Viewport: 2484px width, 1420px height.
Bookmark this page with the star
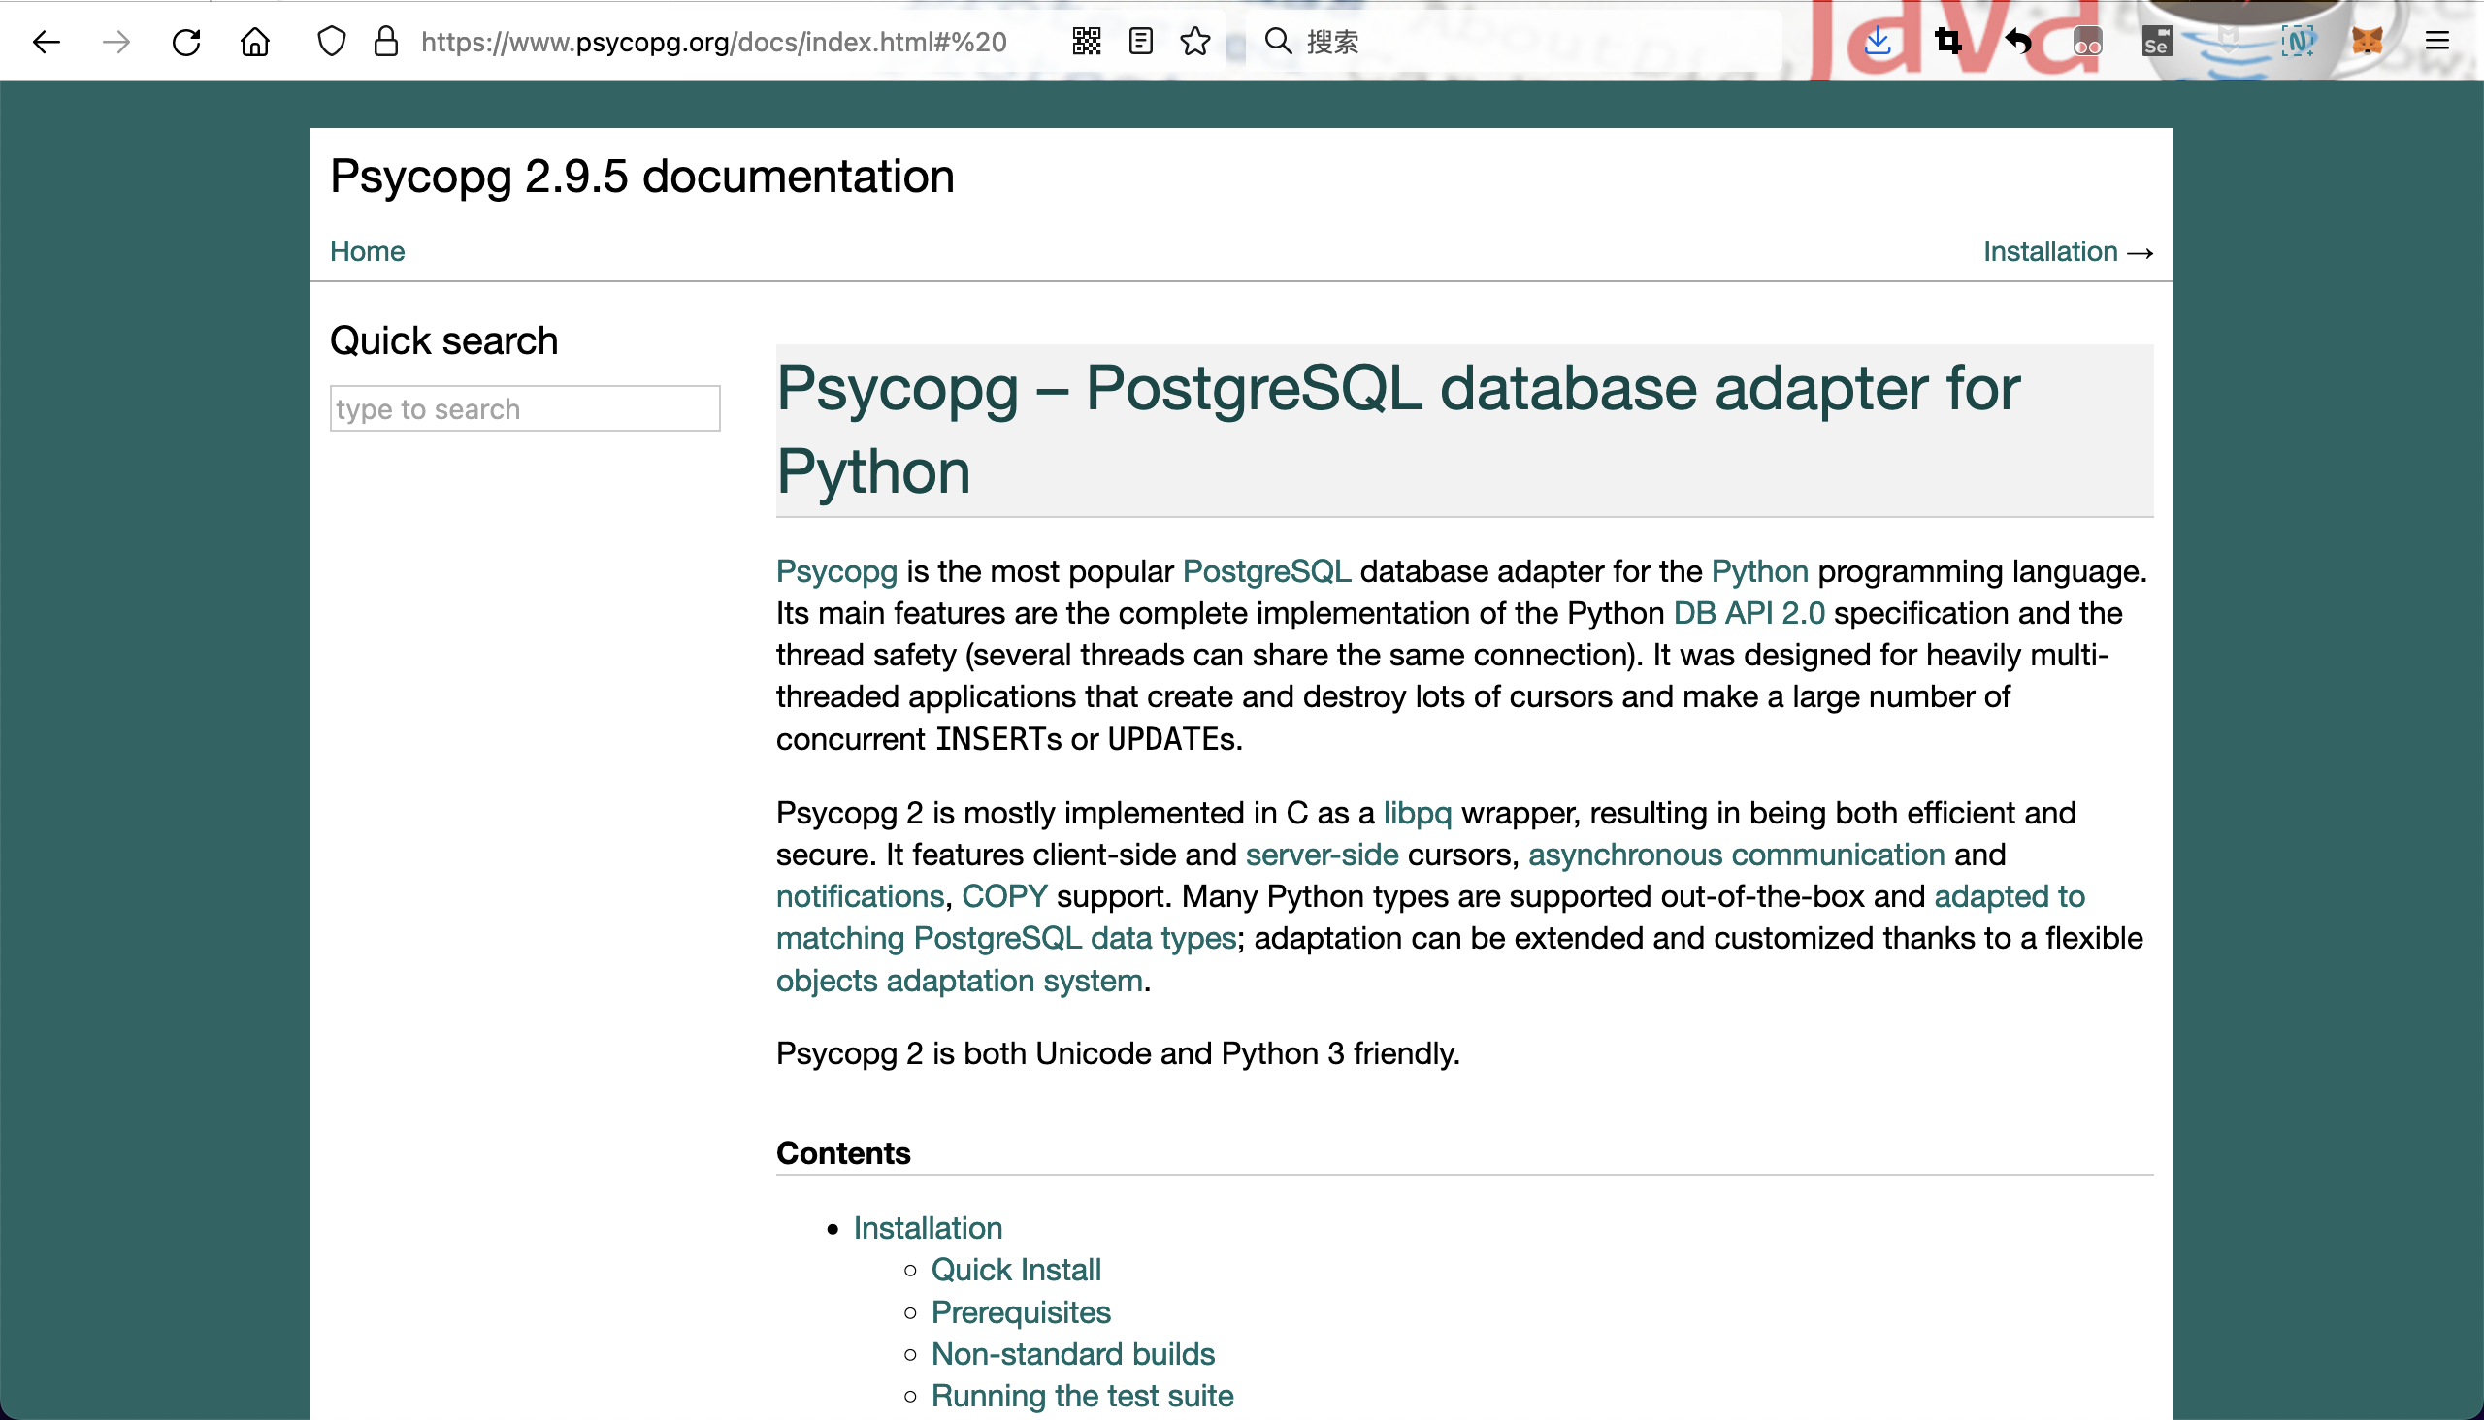(x=1195, y=42)
